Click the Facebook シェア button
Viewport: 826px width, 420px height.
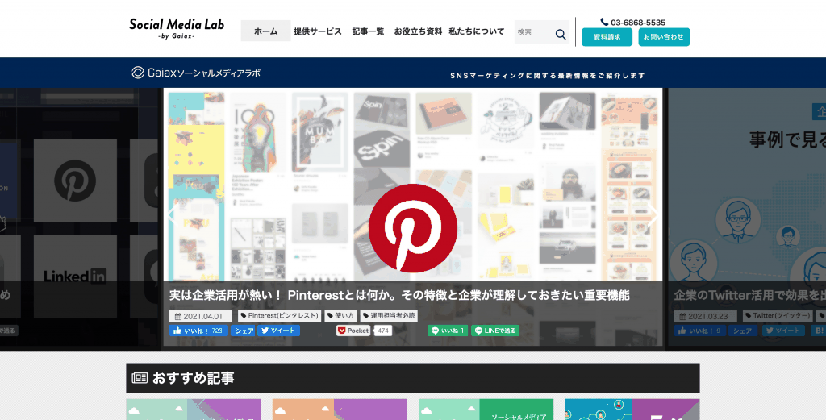[243, 331]
